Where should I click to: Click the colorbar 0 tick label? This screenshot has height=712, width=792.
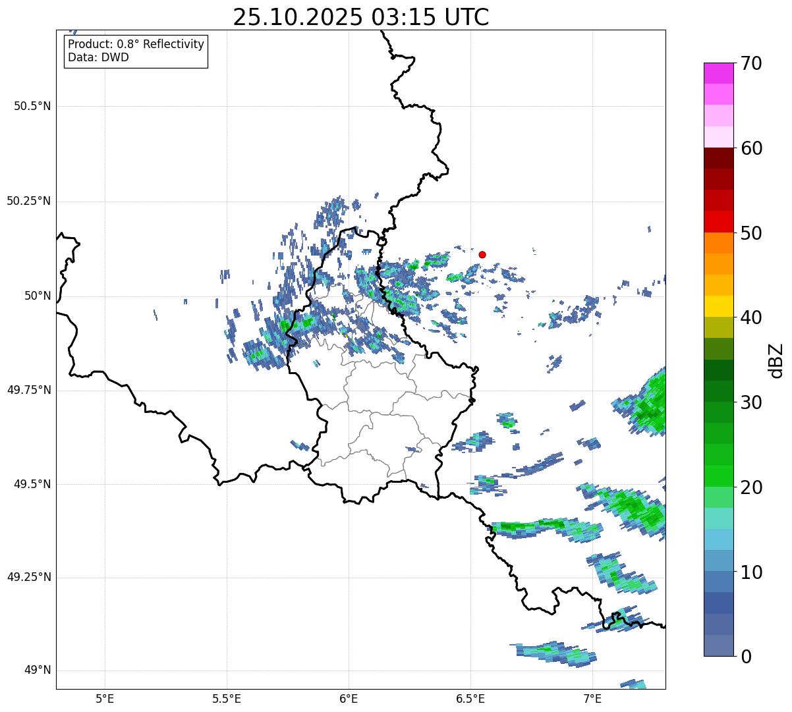click(x=746, y=657)
